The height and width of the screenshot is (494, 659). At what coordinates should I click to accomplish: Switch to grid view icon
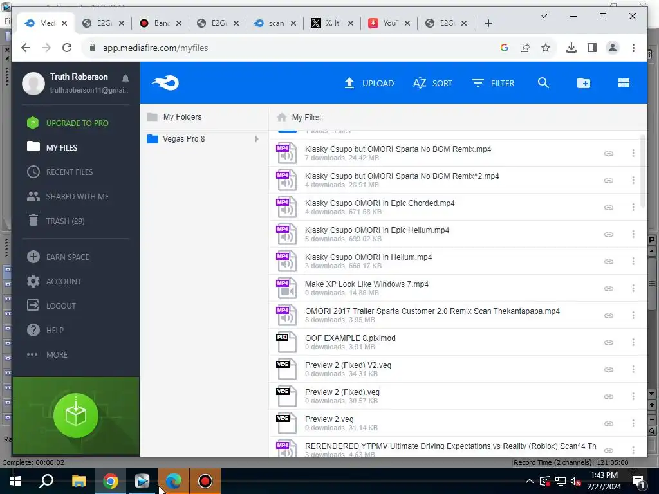624,83
